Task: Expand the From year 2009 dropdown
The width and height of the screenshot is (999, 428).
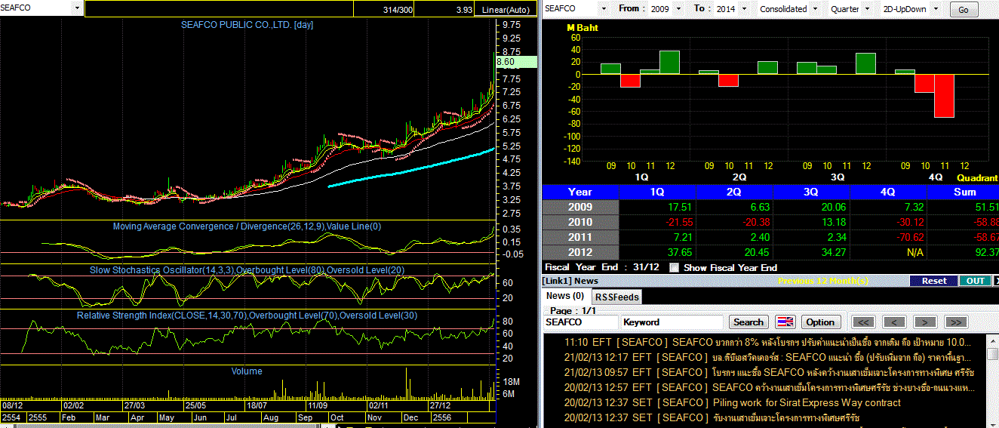Action: click(678, 9)
